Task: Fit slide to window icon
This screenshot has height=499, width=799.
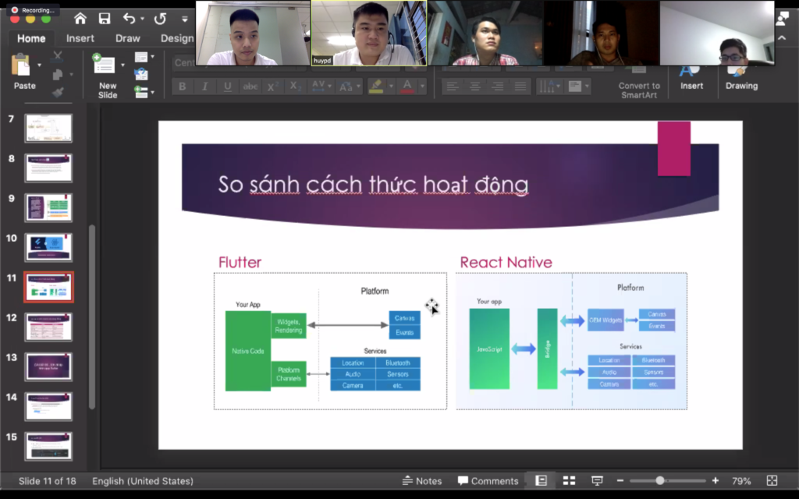Action: coord(772,481)
